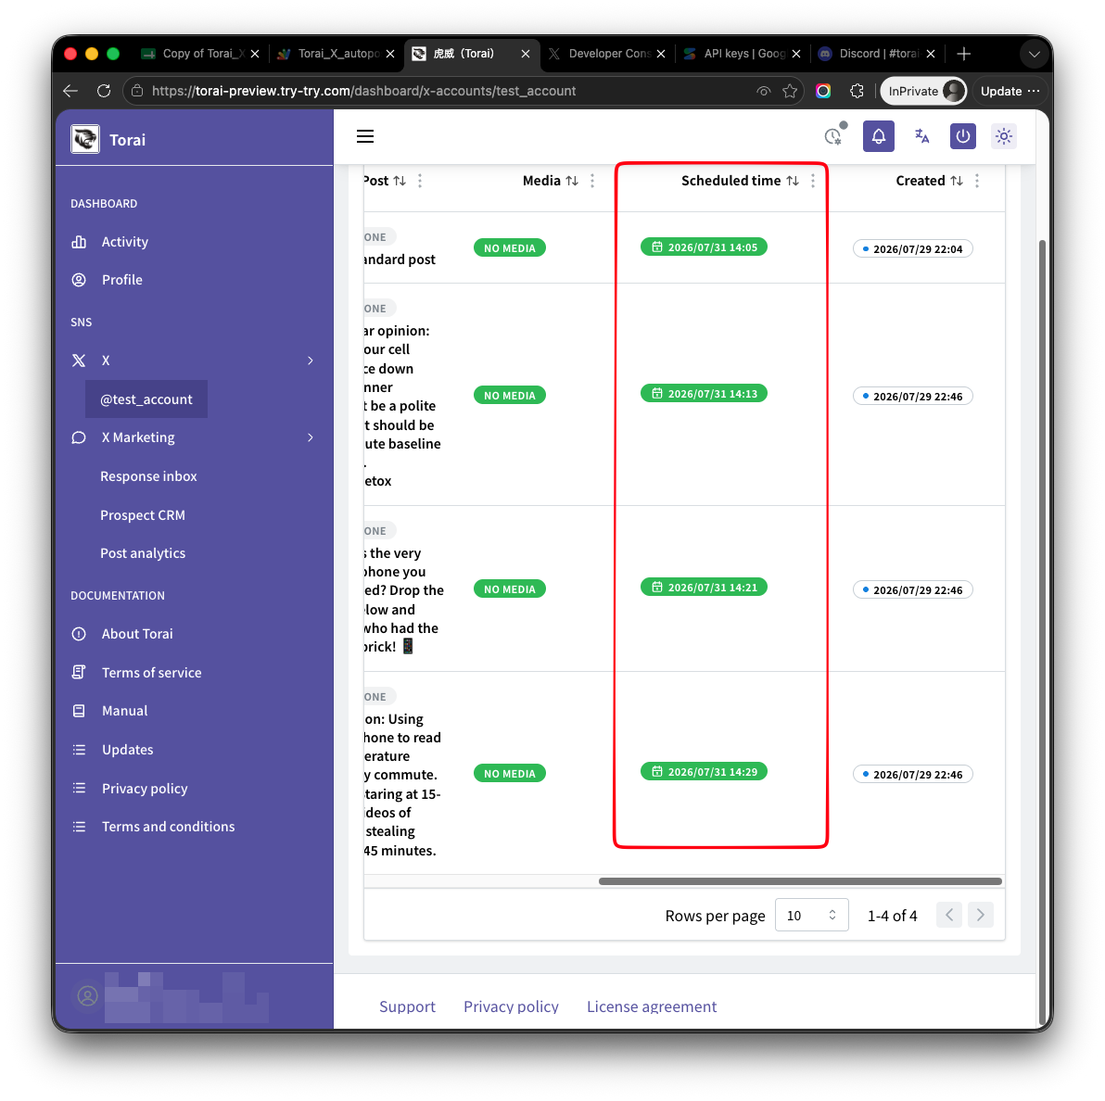
Task: Click created date 2026/07/29 22:04 badge
Action: pos(912,249)
